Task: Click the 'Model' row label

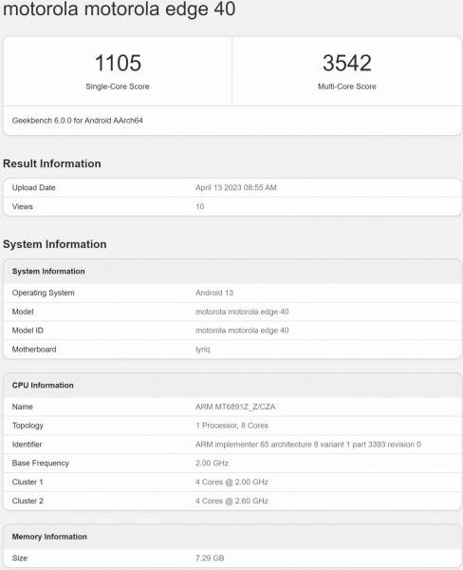Action: point(23,312)
